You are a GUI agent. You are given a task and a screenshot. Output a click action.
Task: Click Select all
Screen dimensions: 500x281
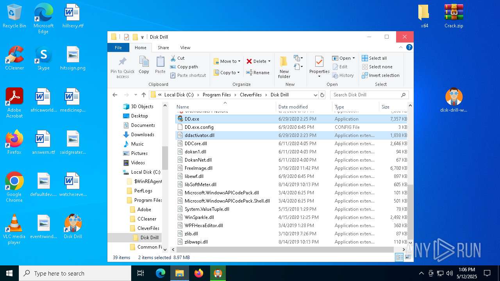pyautogui.click(x=374, y=58)
